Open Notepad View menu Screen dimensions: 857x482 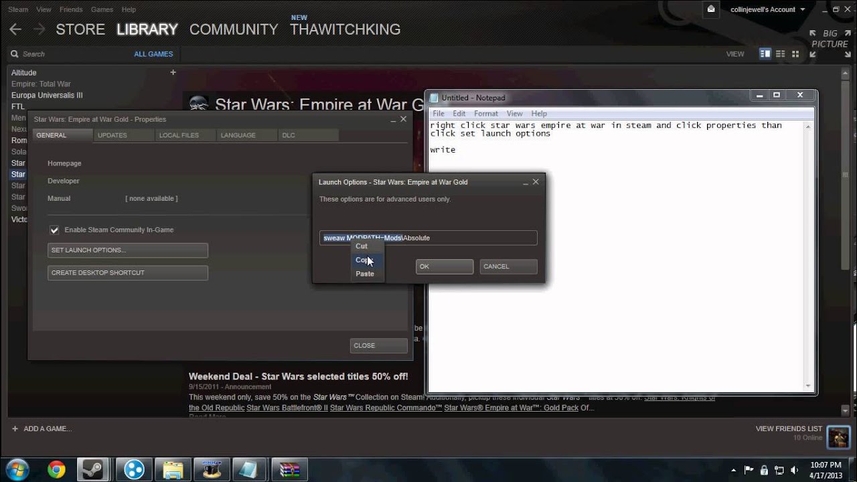pos(514,114)
